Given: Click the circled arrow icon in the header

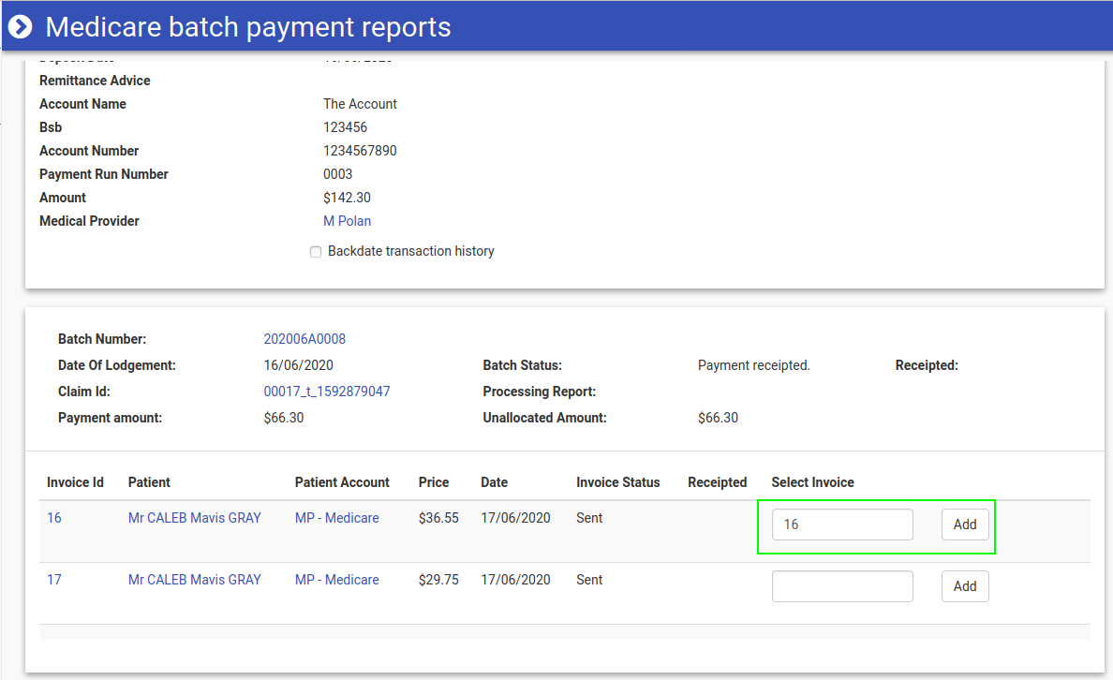Looking at the screenshot, I should (x=21, y=27).
